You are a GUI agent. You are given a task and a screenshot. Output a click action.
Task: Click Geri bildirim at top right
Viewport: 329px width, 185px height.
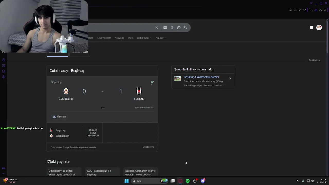click(x=314, y=60)
